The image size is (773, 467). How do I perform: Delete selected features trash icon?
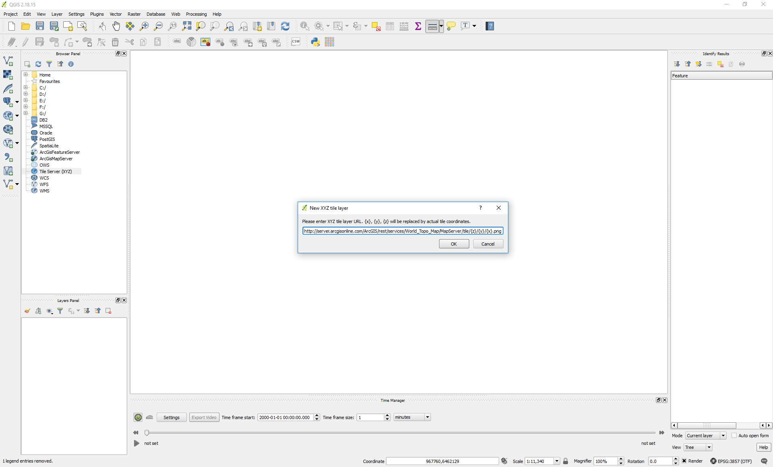(x=115, y=42)
